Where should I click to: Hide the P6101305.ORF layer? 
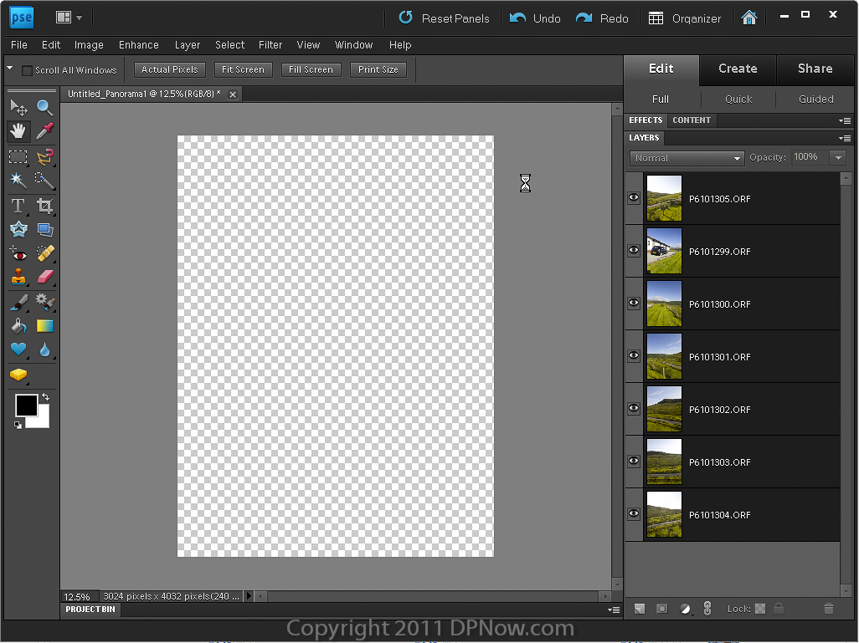pyautogui.click(x=634, y=198)
